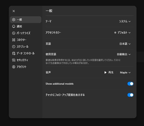Open the テーマ システム dropdown
The width and height of the screenshot is (144, 126).
pyautogui.click(x=125, y=22)
